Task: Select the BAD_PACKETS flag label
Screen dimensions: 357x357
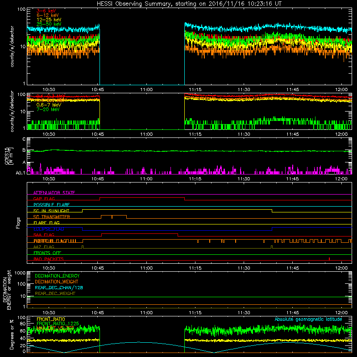Action: (x=49, y=259)
